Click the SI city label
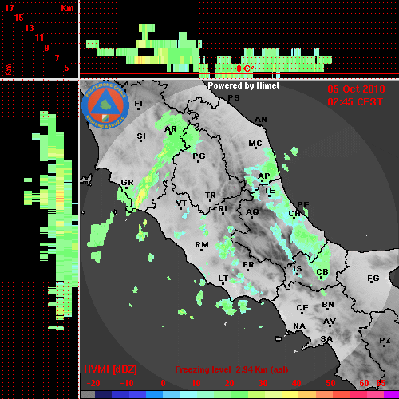 (x=141, y=136)
